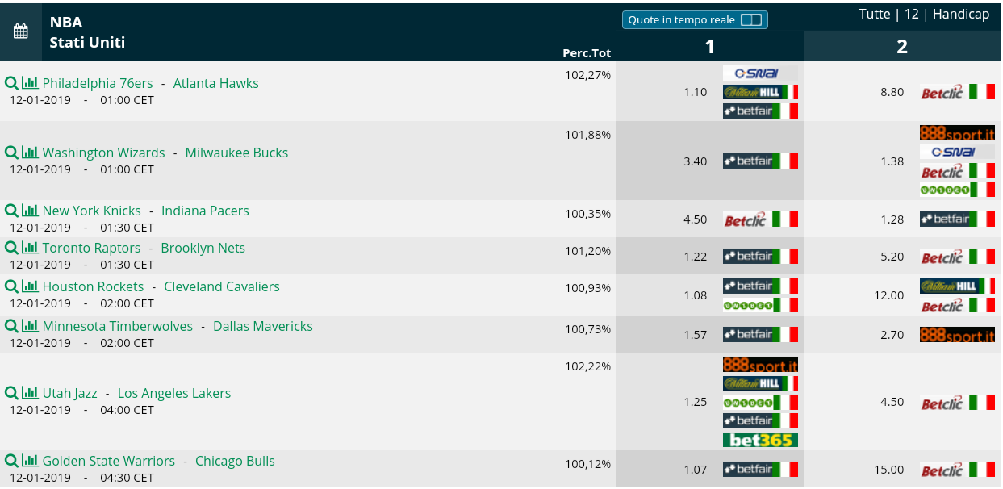Click the column 1 header
This screenshot has height=489, width=1003.
click(x=710, y=47)
